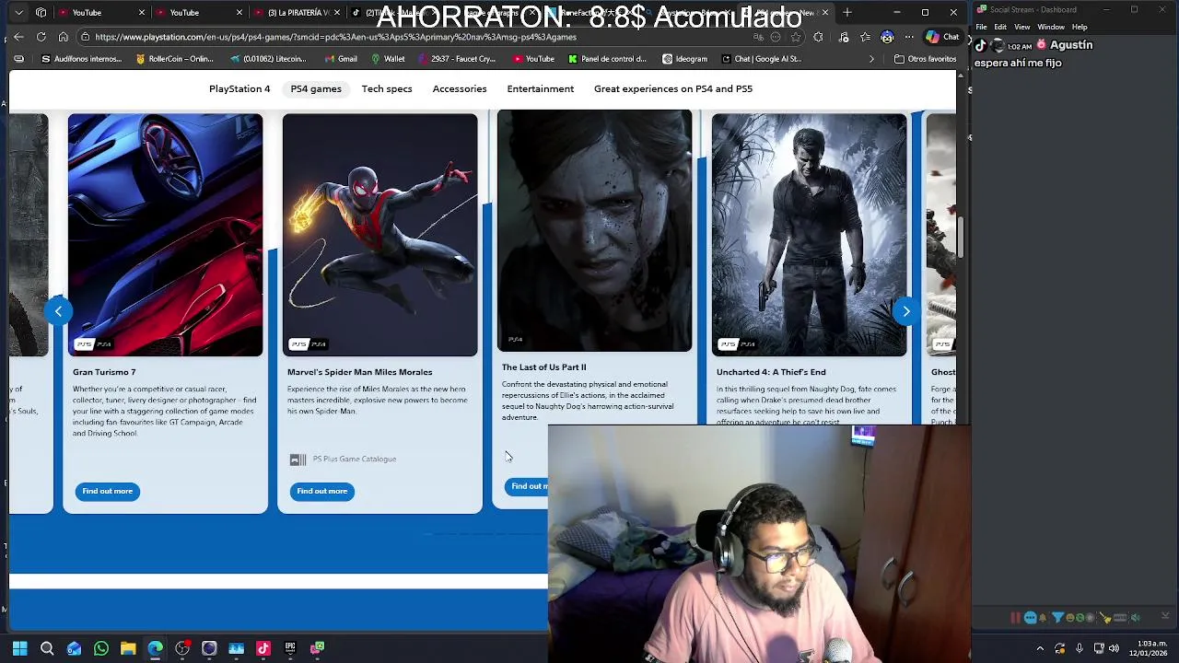Add this page to favorites star

[796, 37]
